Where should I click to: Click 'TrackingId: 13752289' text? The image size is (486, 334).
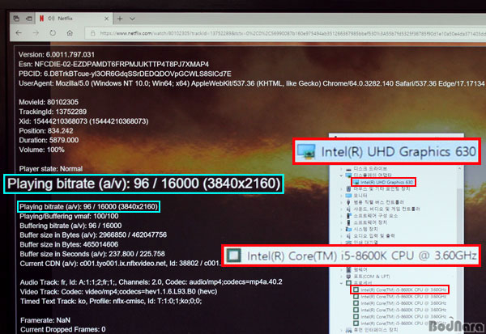pos(53,112)
